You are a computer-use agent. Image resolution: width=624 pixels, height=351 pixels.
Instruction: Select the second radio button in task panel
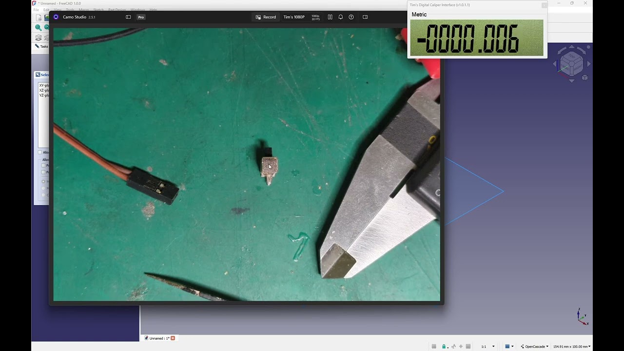tap(43, 188)
